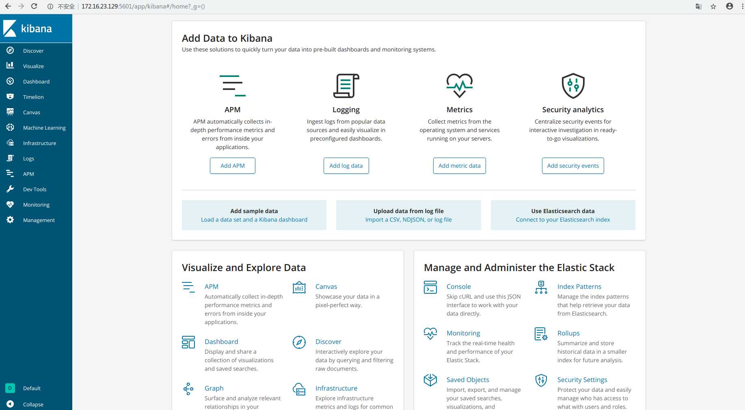Select Machine Learning in the sidebar
The height and width of the screenshot is (410, 745).
(x=44, y=128)
